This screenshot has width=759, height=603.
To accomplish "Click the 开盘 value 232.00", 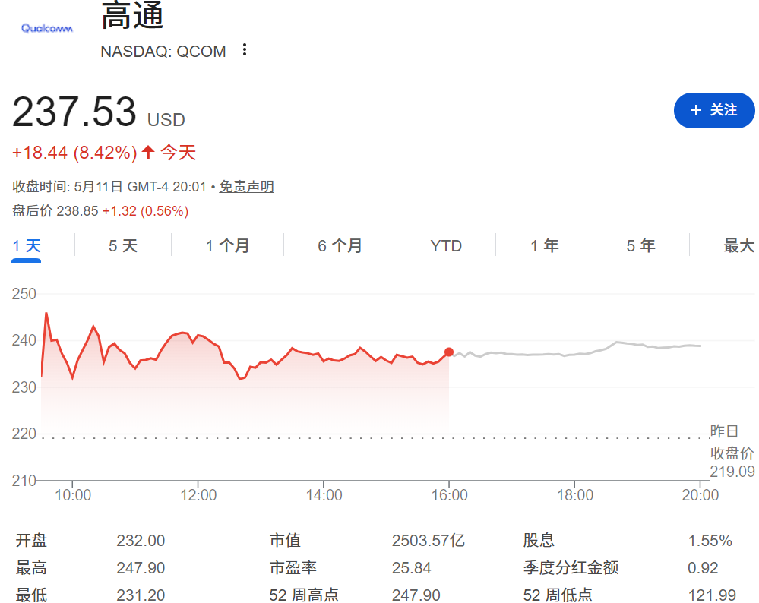I will pyautogui.click(x=141, y=541).
